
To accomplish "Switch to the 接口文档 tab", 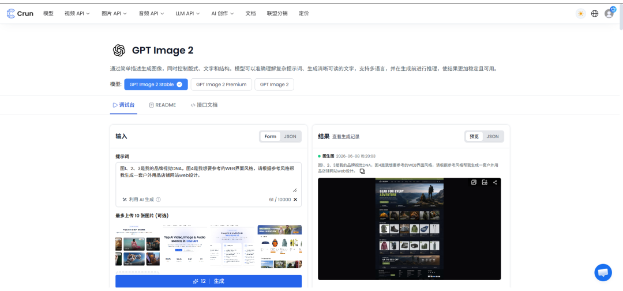I will [204, 105].
